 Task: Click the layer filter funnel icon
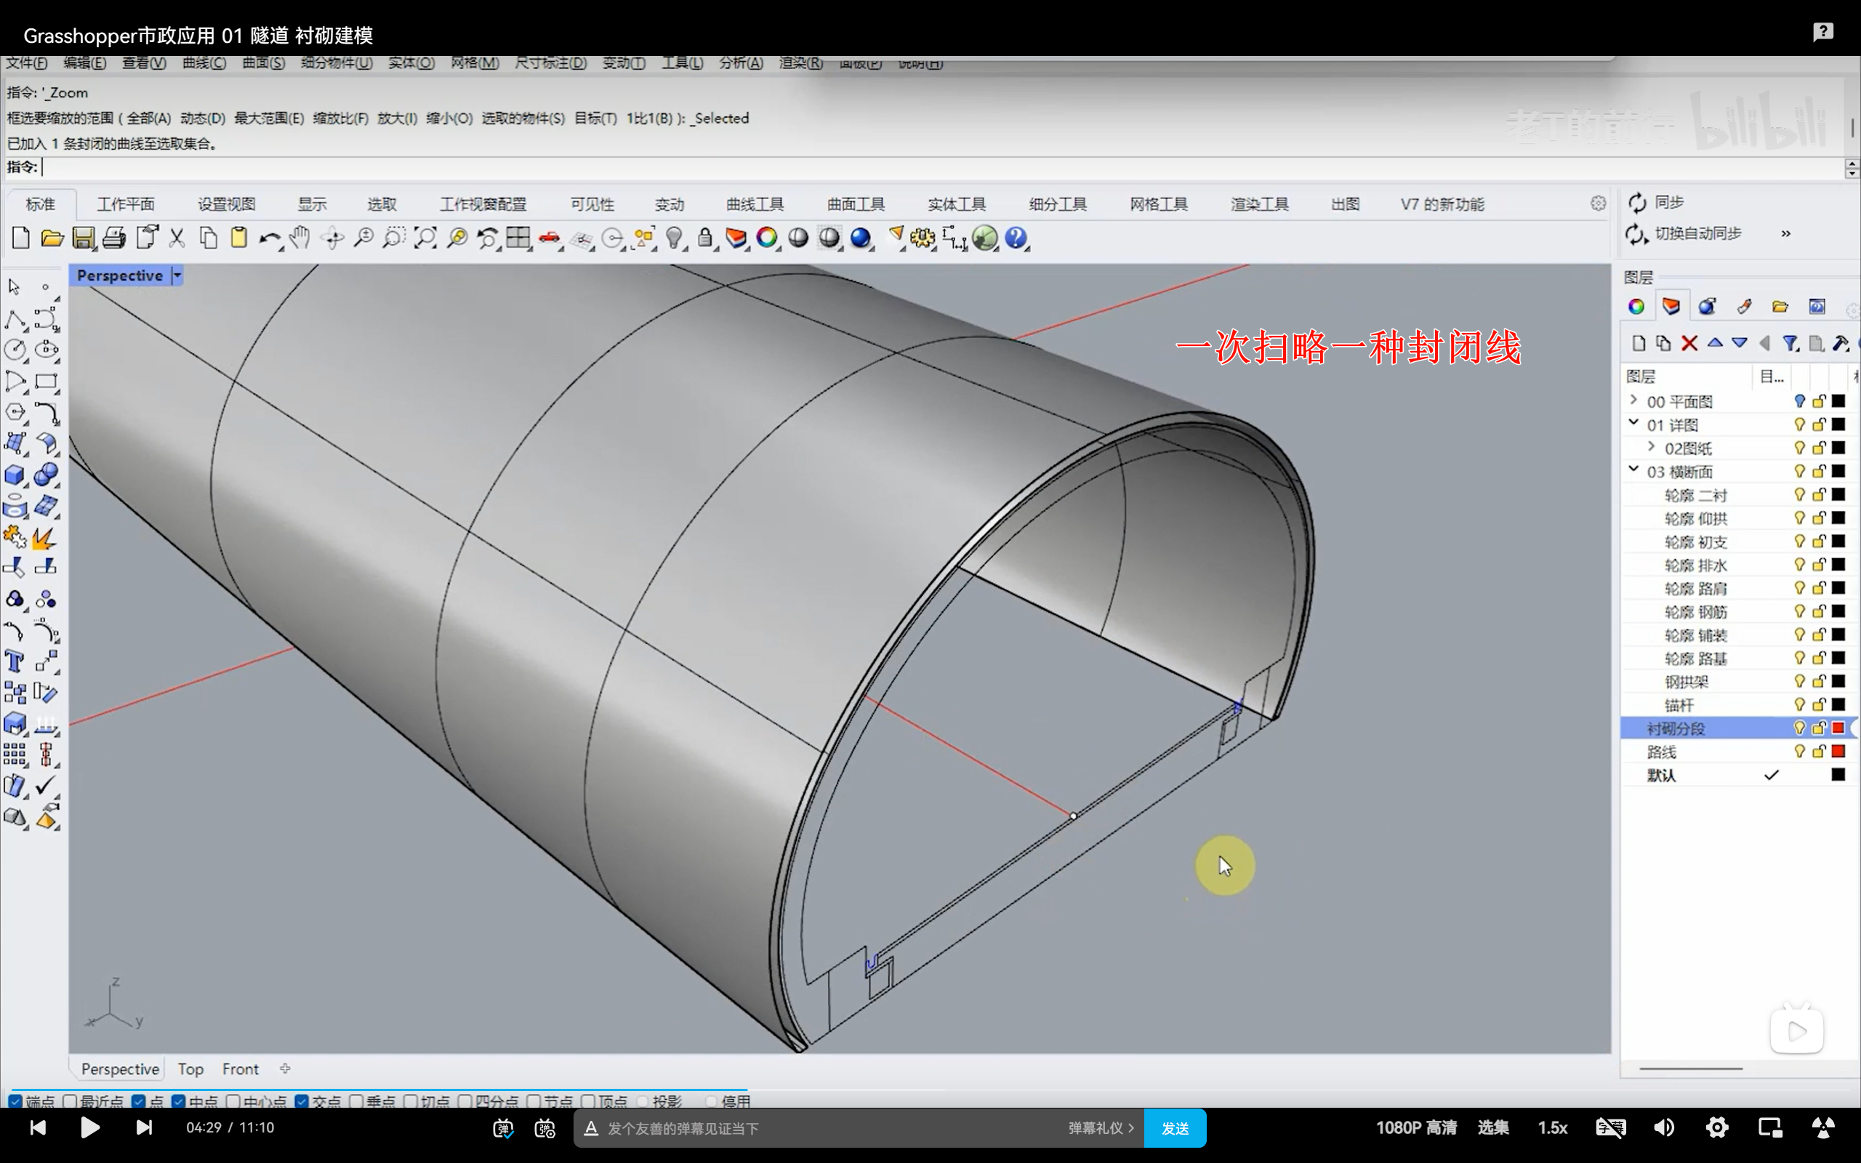[x=1790, y=343]
